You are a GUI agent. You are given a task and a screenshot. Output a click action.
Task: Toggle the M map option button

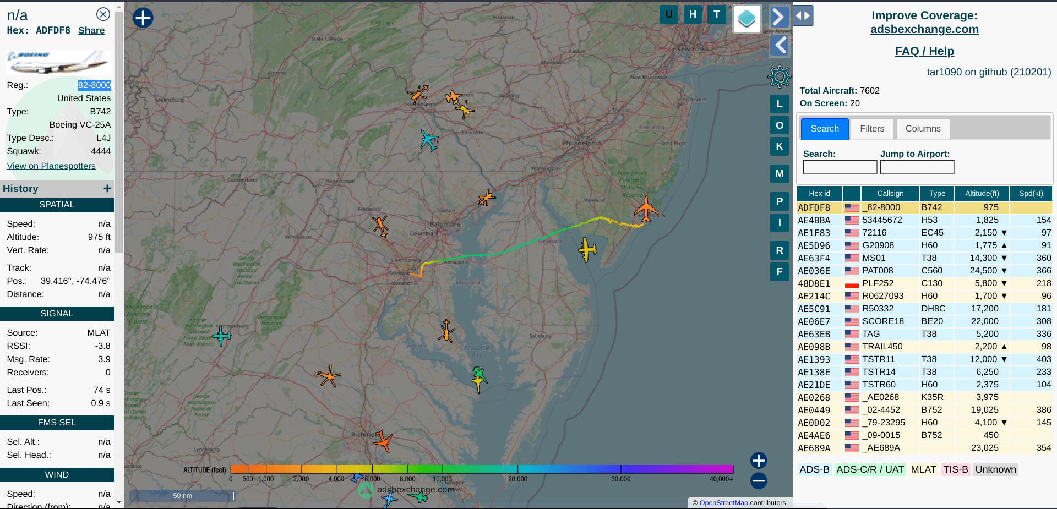780,174
